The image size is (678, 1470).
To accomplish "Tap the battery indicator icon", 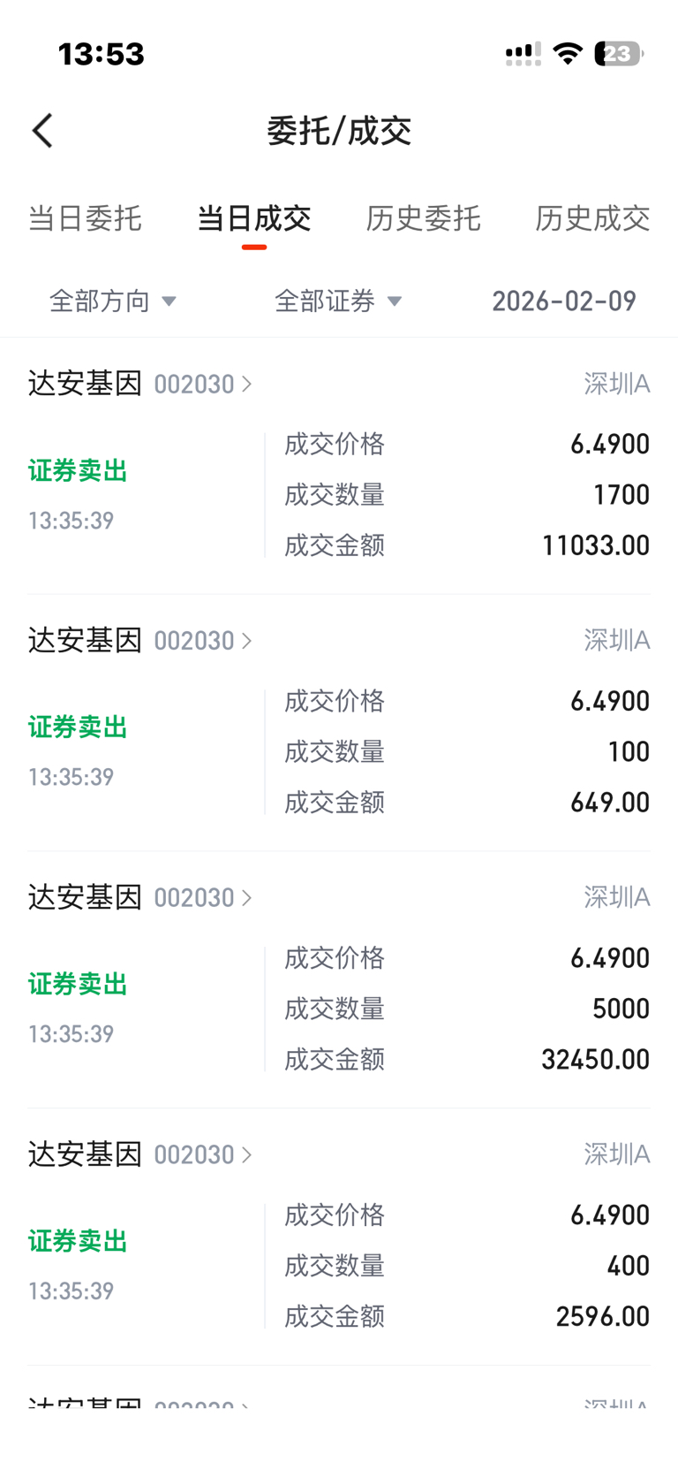I will (x=619, y=54).
